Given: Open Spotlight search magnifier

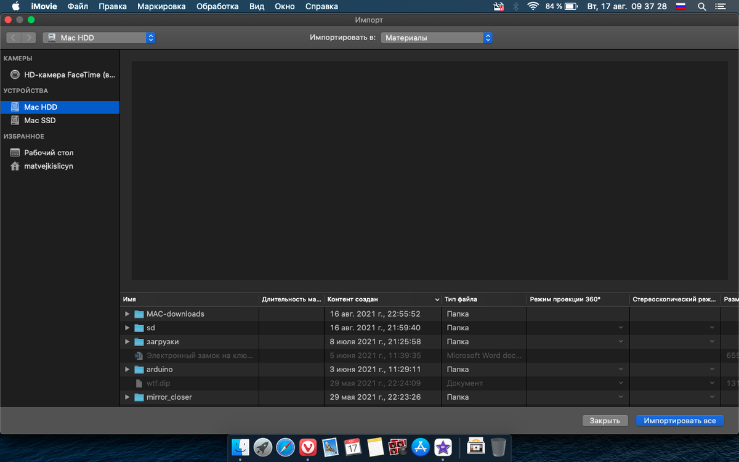Looking at the screenshot, I should click(x=702, y=6).
